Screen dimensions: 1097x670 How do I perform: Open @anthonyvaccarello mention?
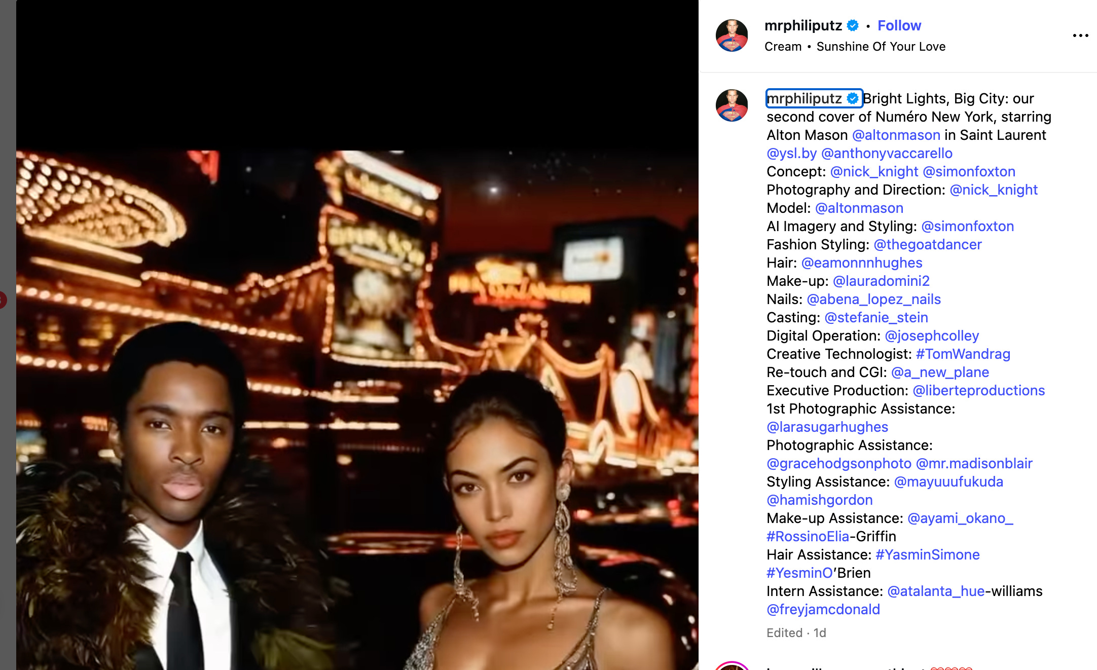click(x=887, y=153)
